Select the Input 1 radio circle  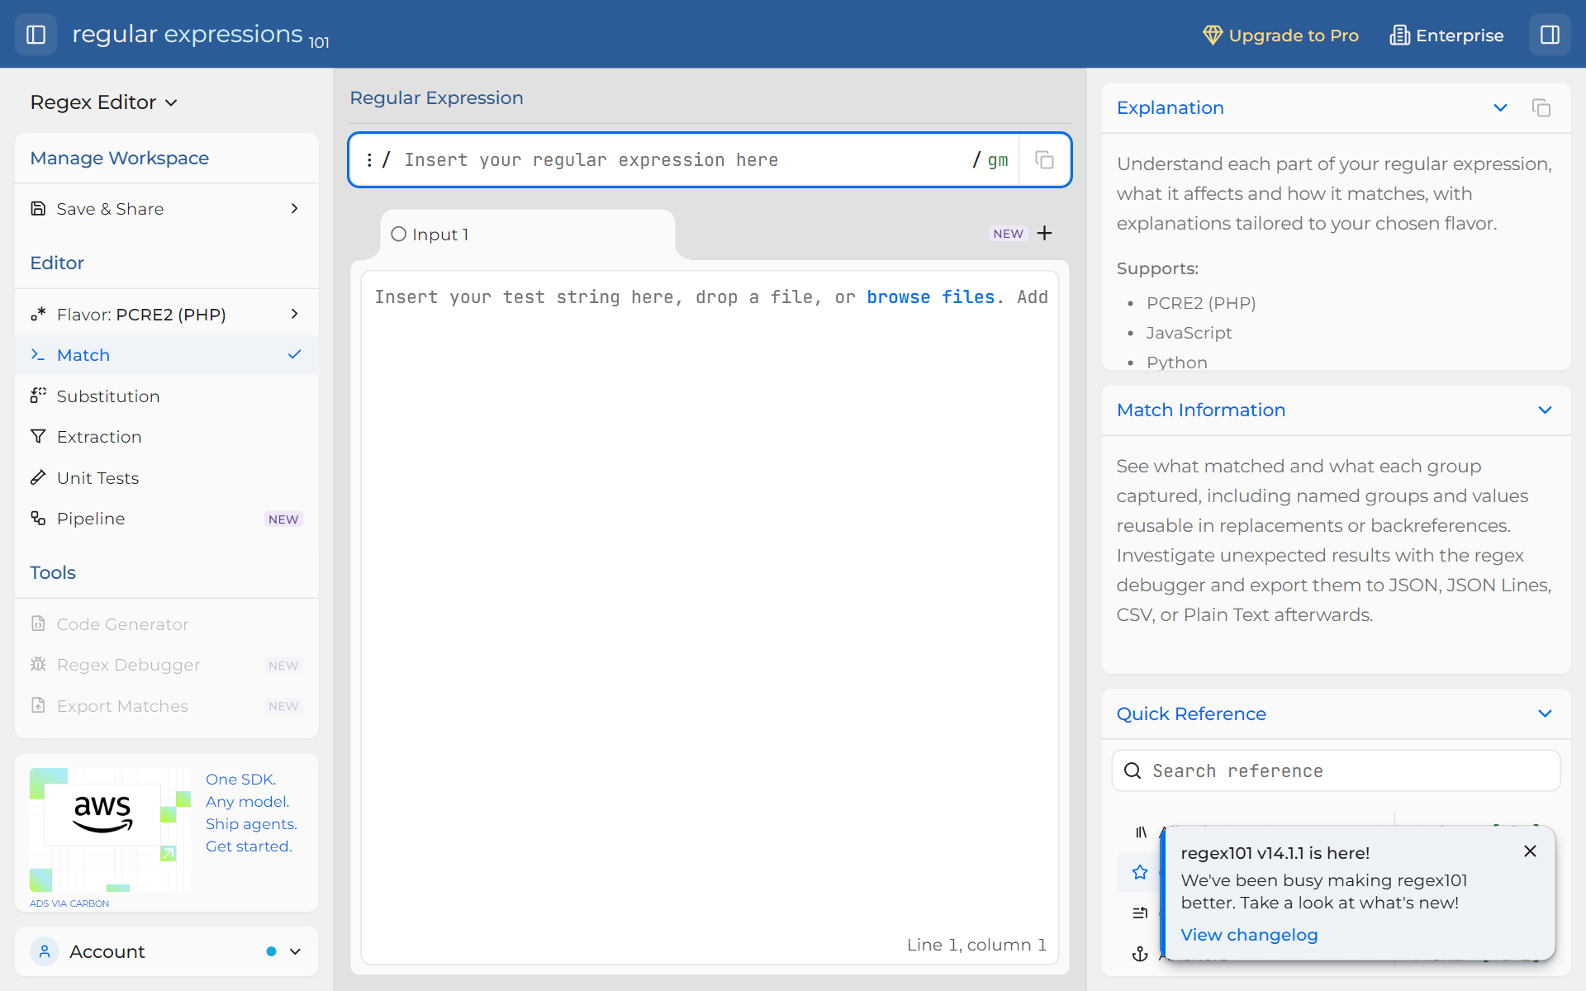[x=398, y=235]
